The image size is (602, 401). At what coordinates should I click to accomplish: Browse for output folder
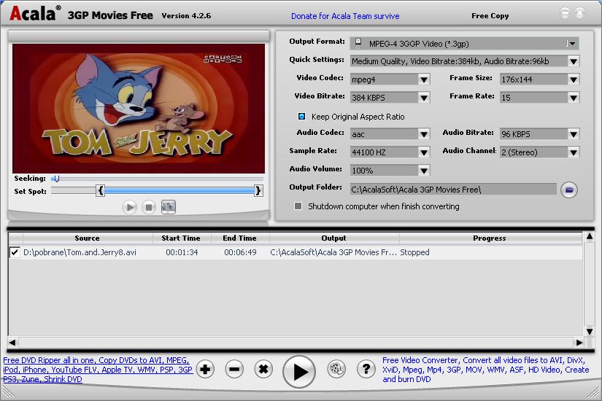pyautogui.click(x=569, y=190)
